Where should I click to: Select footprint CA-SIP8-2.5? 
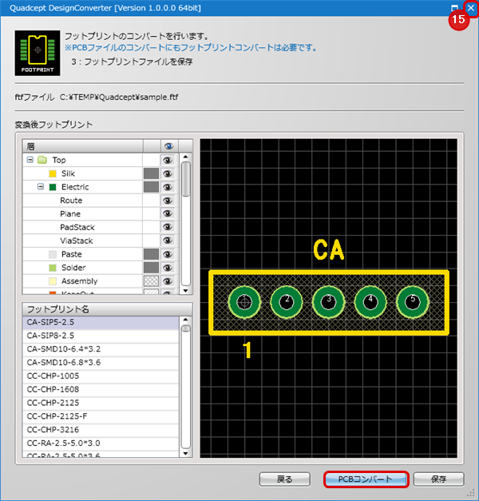pos(101,336)
